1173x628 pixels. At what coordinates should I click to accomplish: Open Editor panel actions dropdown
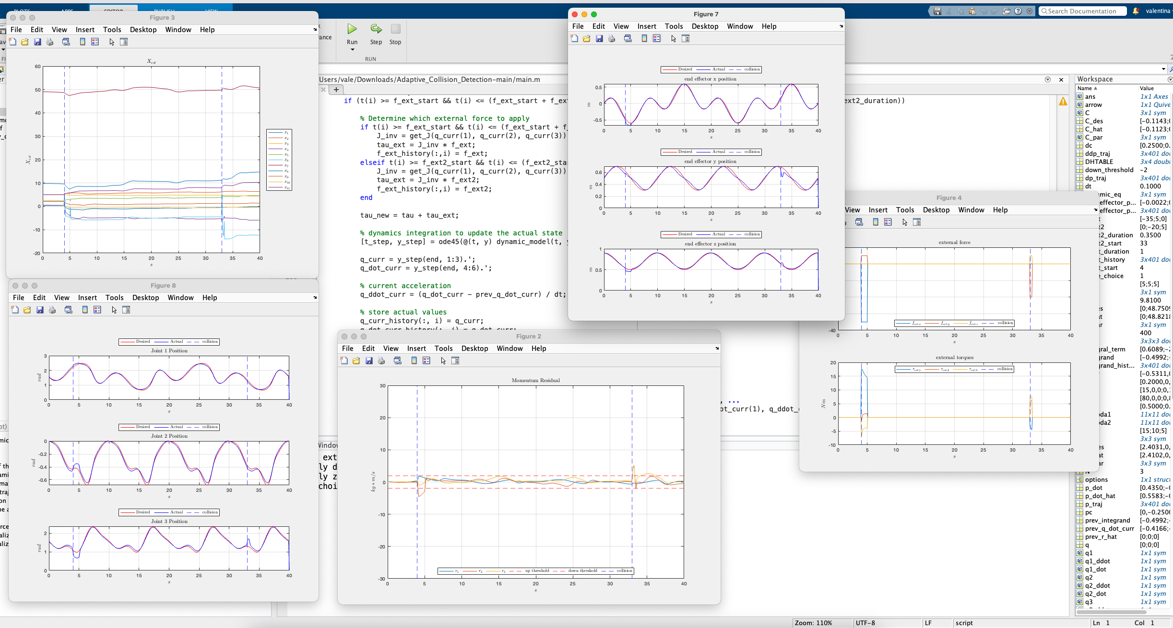point(1048,80)
